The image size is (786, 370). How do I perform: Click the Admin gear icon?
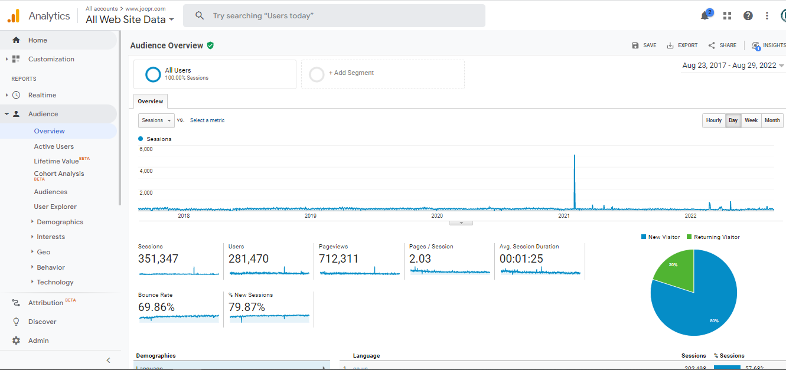(16, 340)
